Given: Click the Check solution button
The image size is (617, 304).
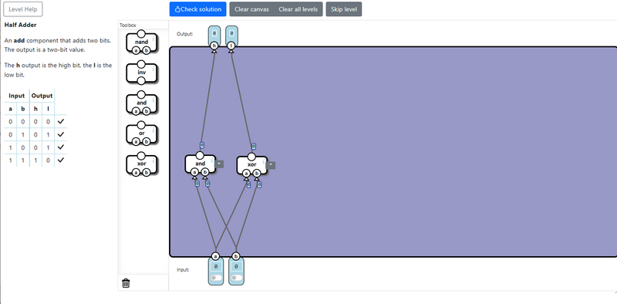Looking at the screenshot, I should pyautogui.click(x=197, y=9).
